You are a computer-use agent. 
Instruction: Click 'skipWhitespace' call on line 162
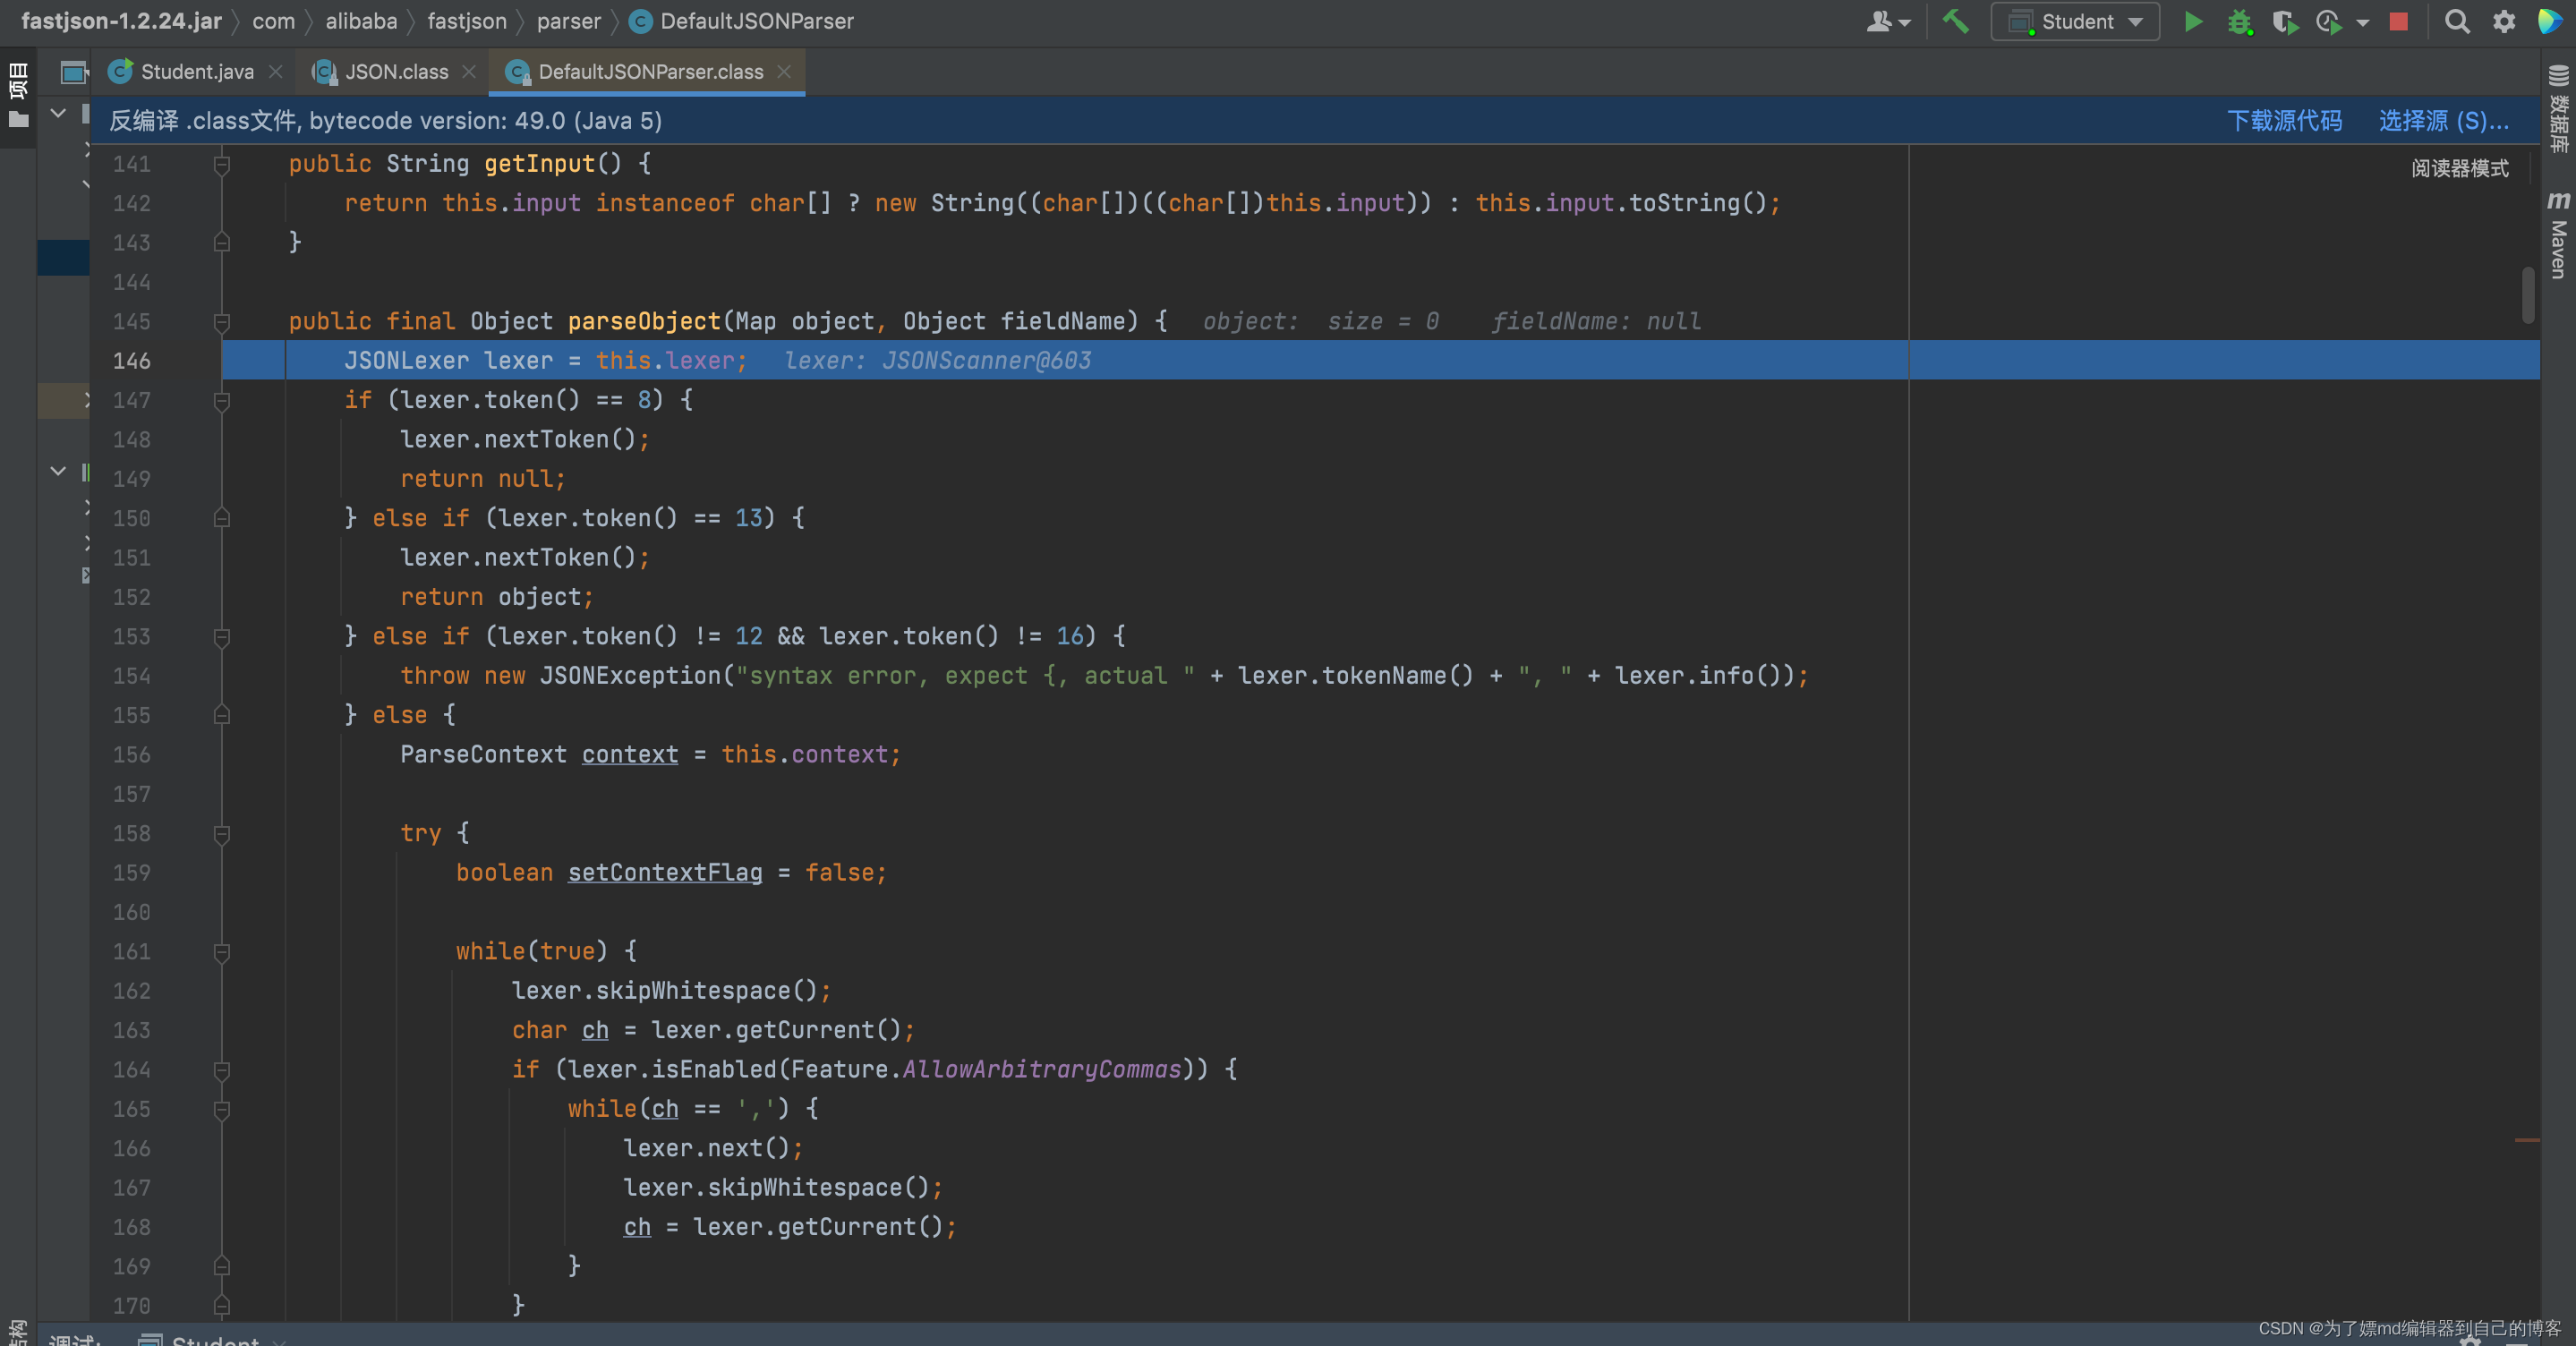point(692,991)
